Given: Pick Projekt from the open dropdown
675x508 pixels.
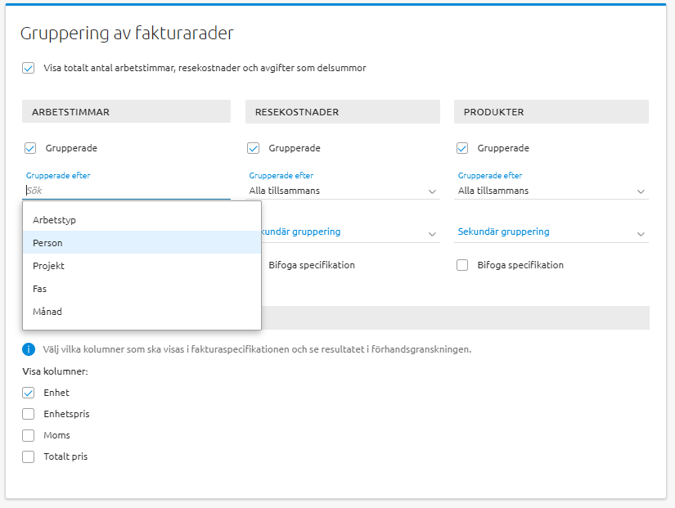Looking at the screenshot, I should 48,266.
